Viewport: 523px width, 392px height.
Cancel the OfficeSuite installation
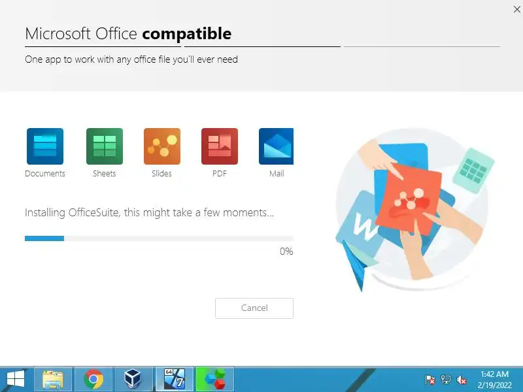(x=254, y=308)
